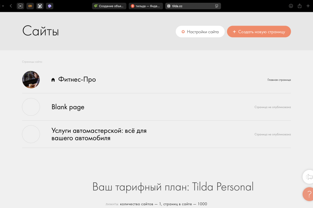
Task: Click the 'Сайты' page heading
Action: (41, 31)
